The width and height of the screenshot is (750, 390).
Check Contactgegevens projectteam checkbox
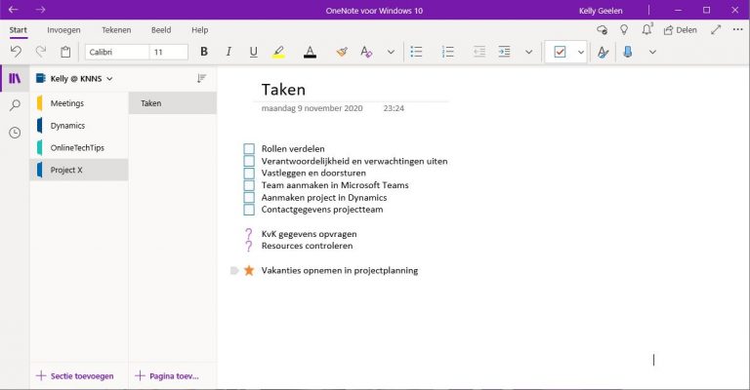click(x=249, y=210)
